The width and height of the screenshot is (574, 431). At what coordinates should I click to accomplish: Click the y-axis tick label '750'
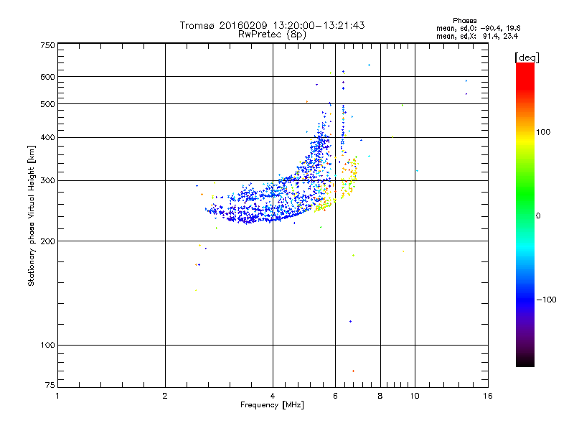coord(47,45)
